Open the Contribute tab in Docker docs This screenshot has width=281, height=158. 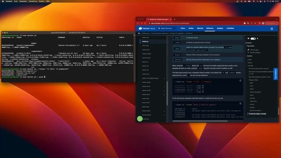tap(230, 28)
